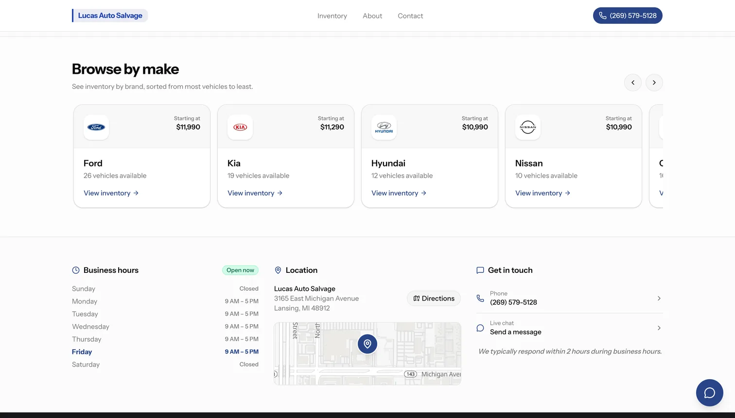This screenshot has height=418, width=735.
Task: Click the map pin marker on the map
Action: (367, 344)
